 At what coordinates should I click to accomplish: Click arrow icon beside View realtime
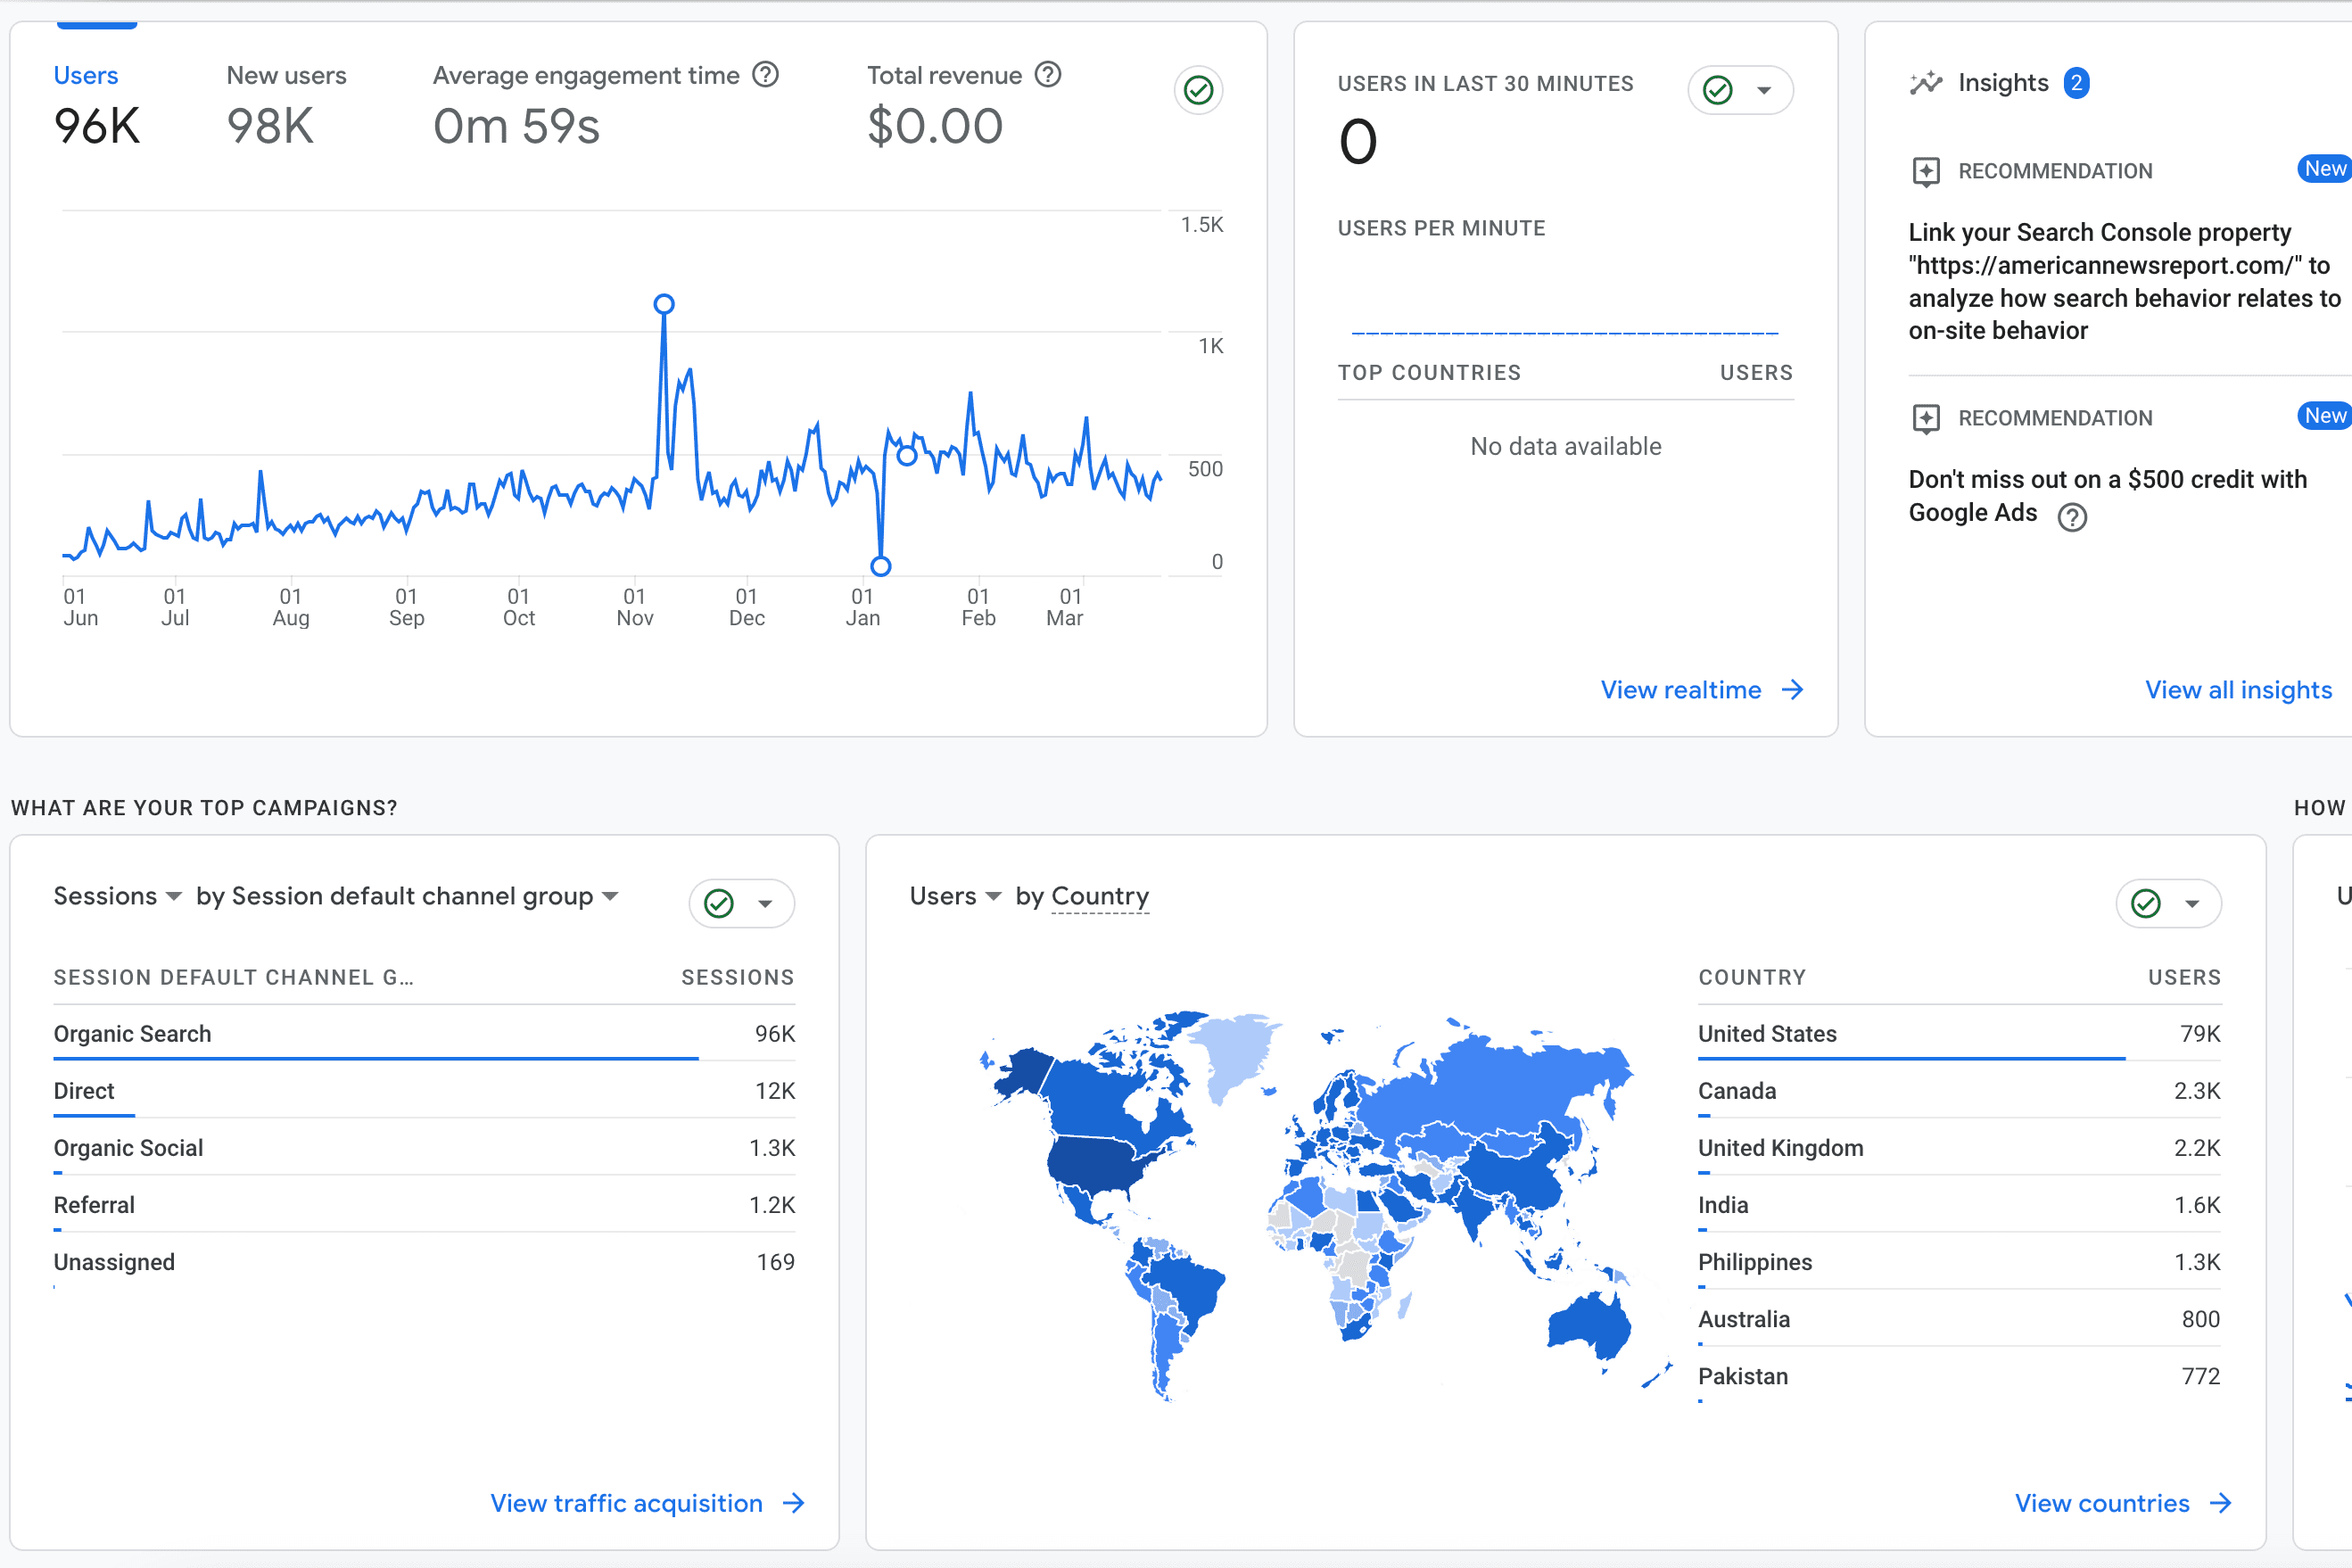[x=1793, y=690]
